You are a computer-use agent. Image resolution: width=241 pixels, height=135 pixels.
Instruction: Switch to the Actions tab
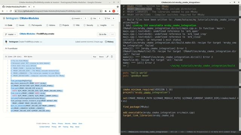pos(51,25)
